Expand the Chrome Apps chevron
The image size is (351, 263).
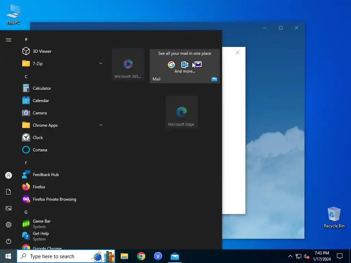[x=101, y=125]
